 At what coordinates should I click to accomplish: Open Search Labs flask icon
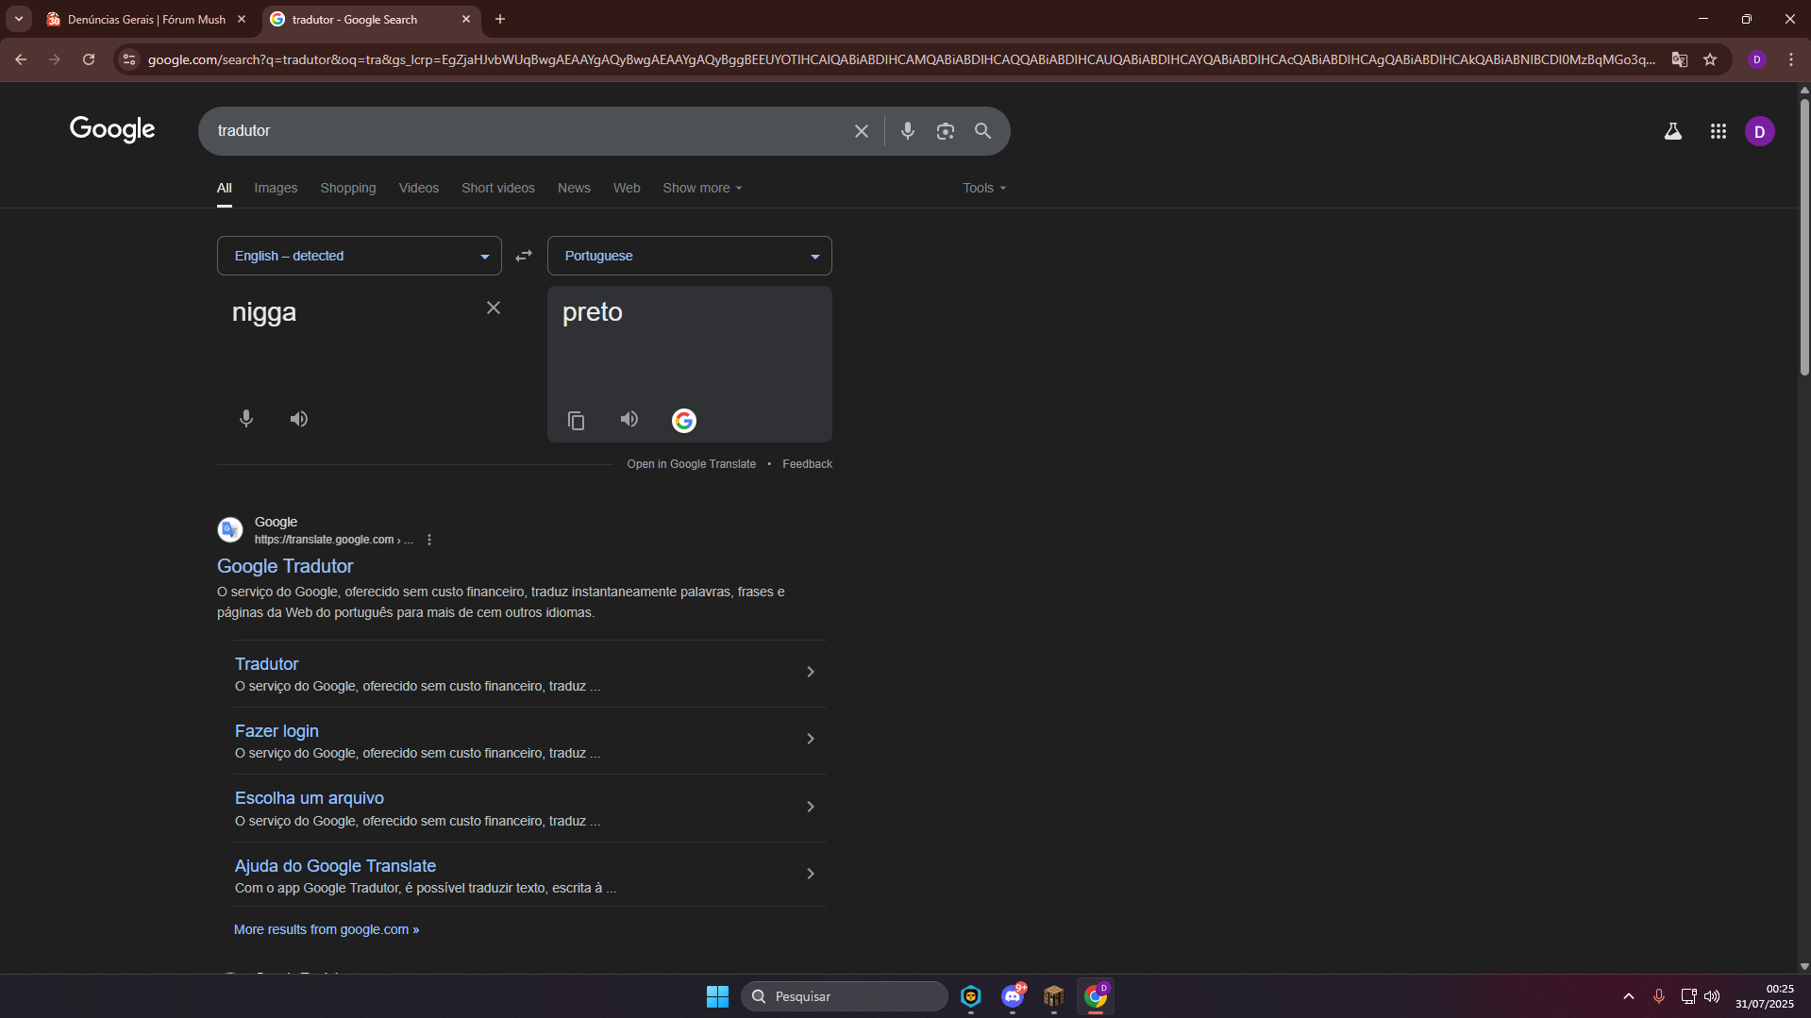[1672, 131]
